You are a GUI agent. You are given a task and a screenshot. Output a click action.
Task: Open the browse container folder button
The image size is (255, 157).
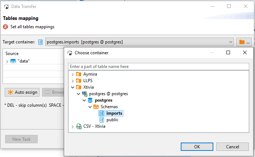point(244,42)
